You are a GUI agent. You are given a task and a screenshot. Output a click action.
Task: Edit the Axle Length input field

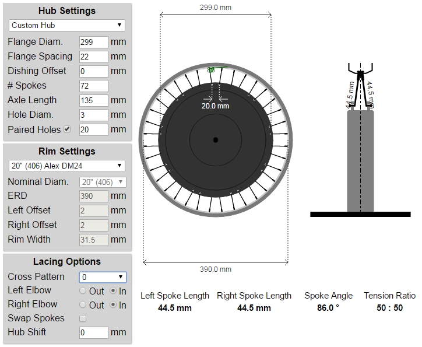tap(93, 100)
